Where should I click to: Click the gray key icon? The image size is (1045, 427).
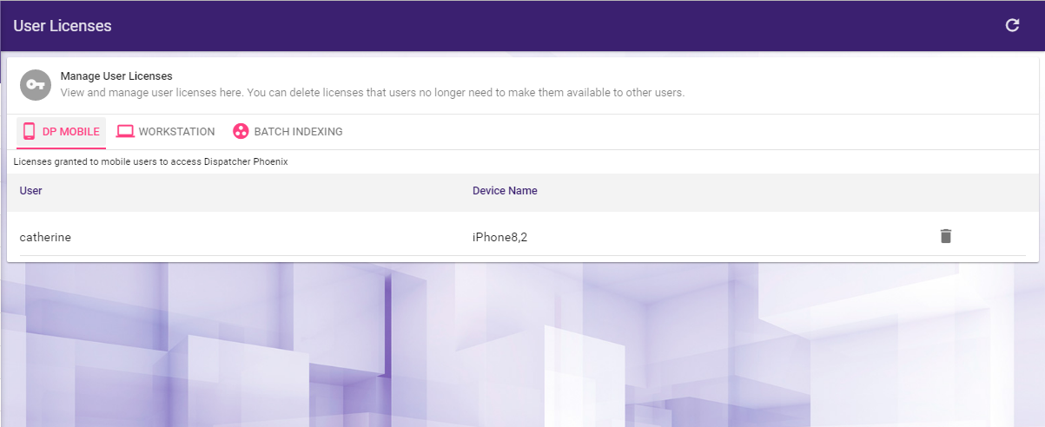(x=35, y=84)
